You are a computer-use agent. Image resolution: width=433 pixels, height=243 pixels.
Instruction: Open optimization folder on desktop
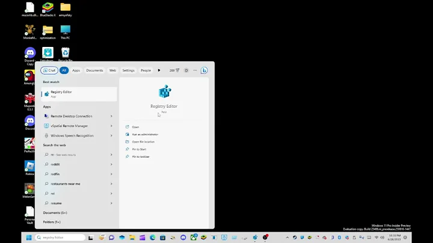click(x=48, y=32)
